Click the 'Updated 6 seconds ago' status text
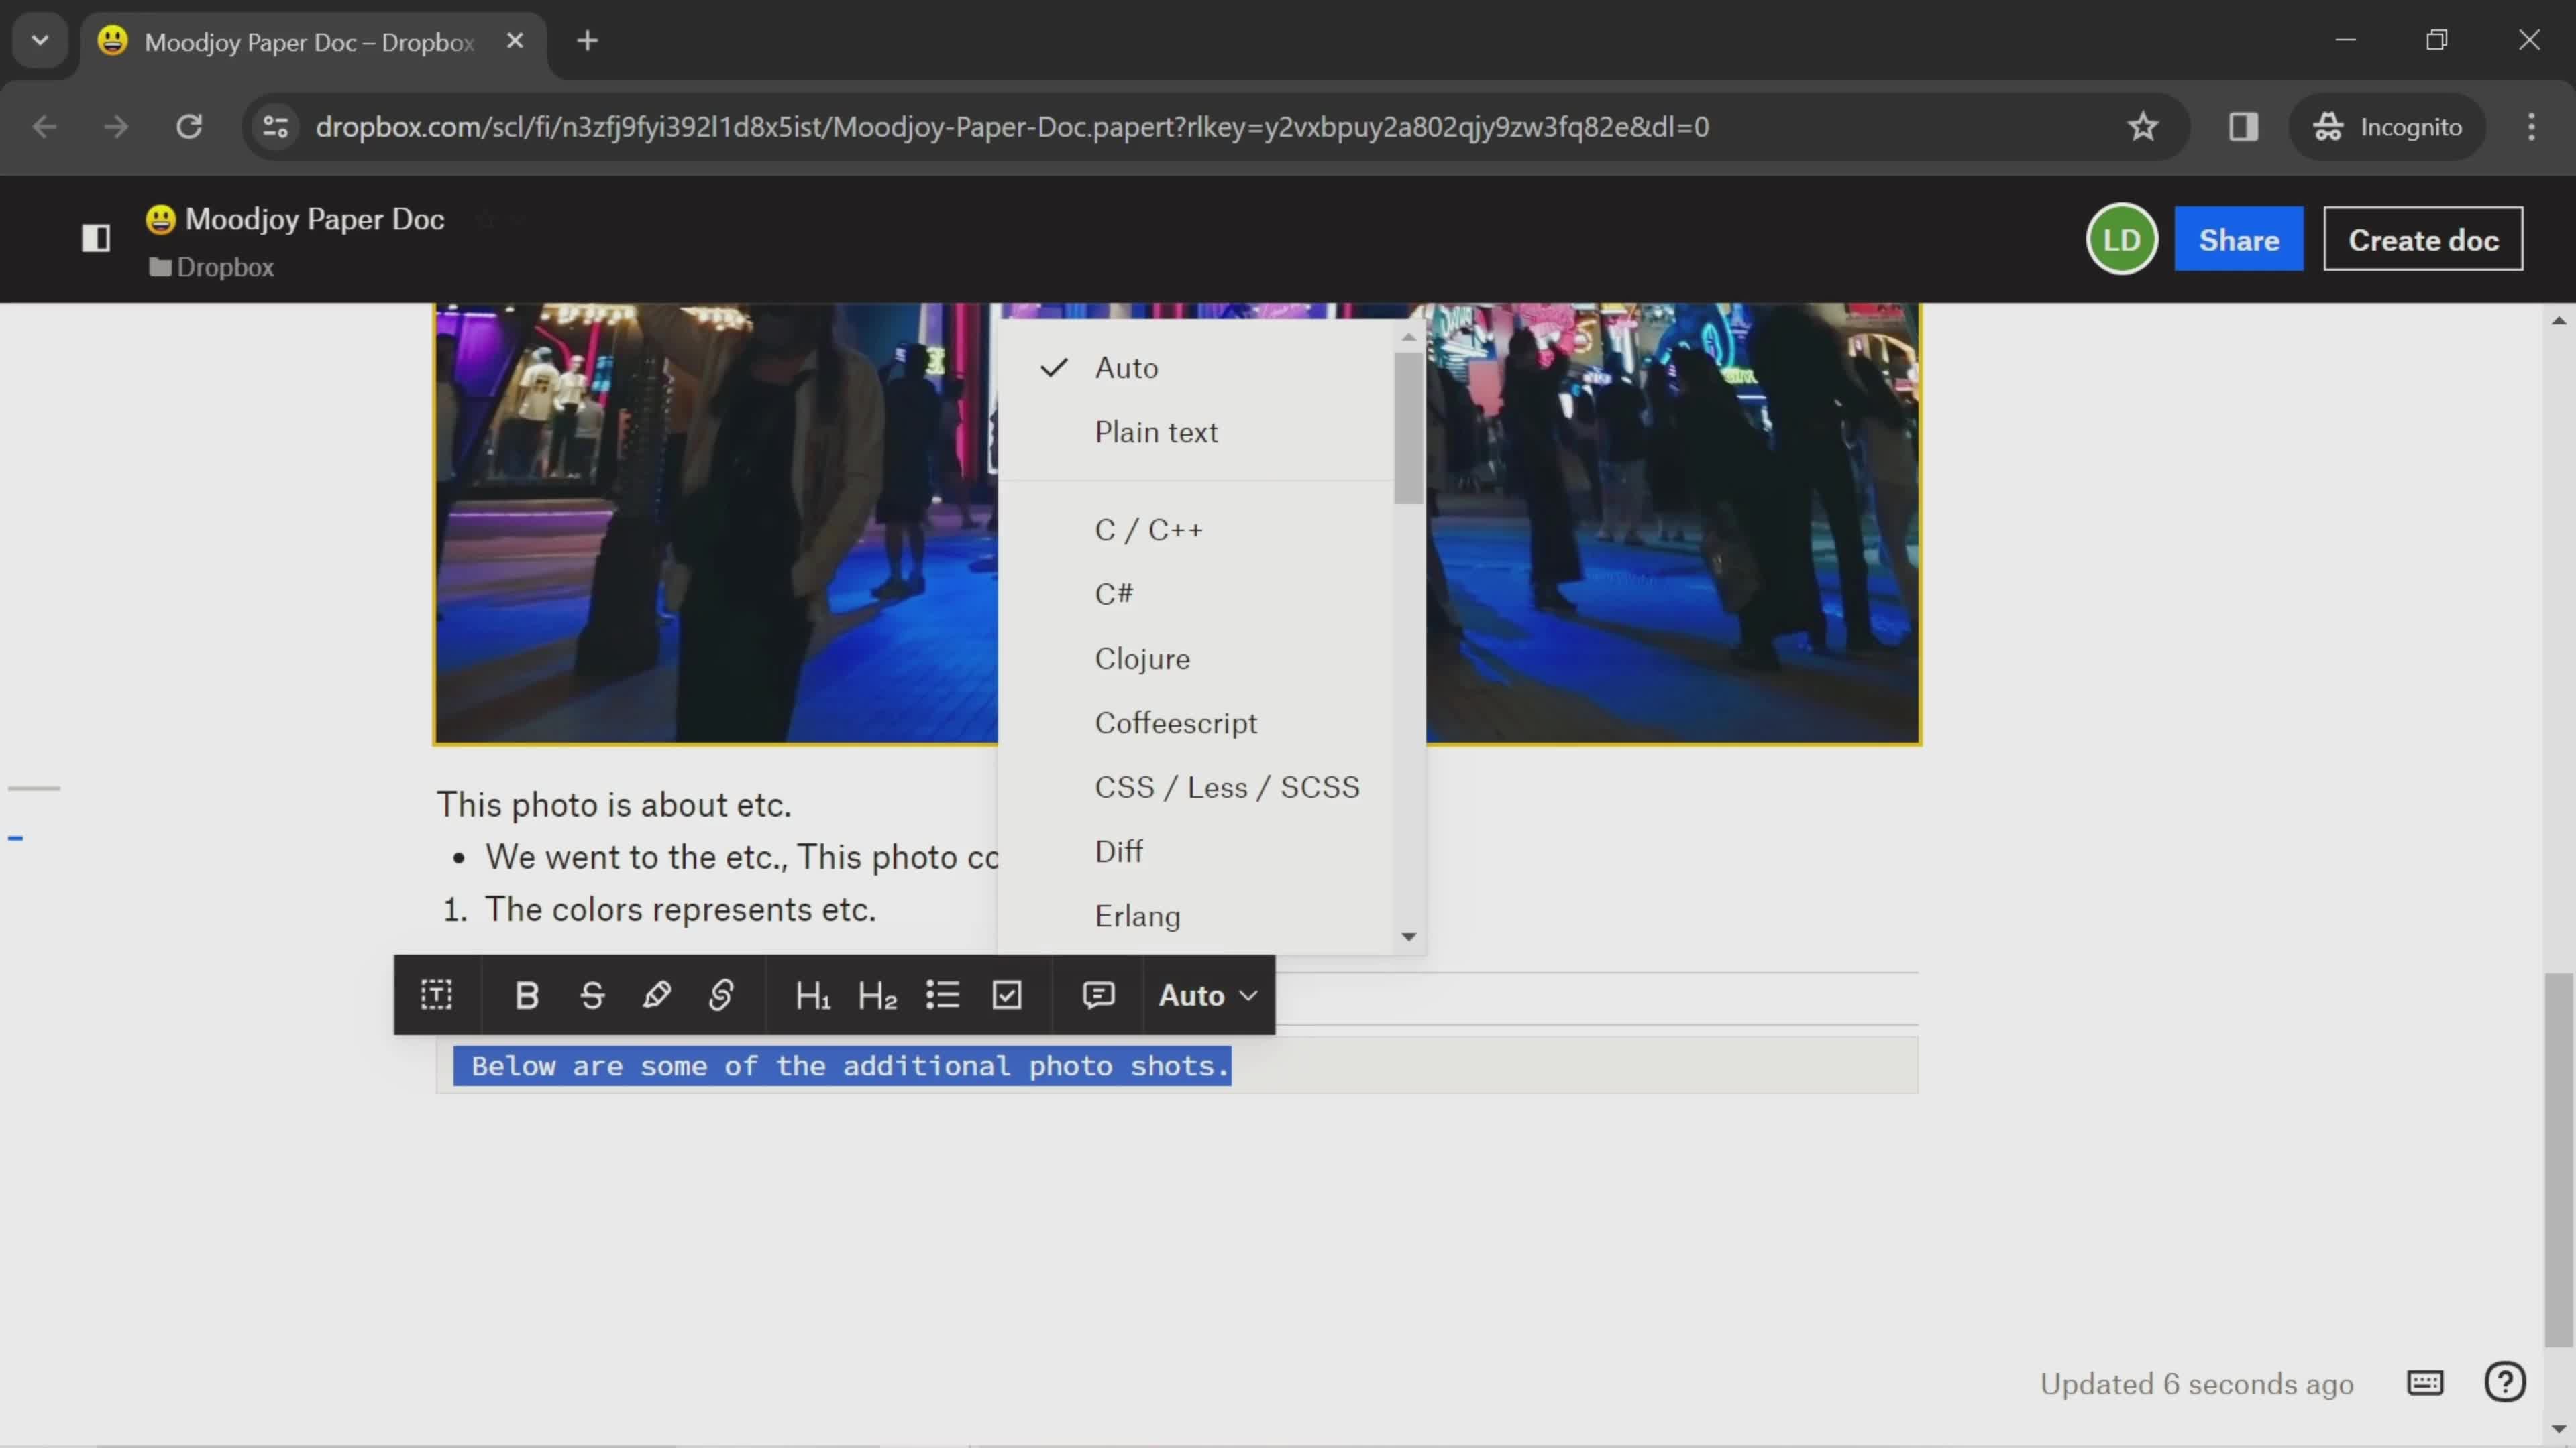The height and width of the screenshot is (1448, 2576). click(x=2196, y=1385)
